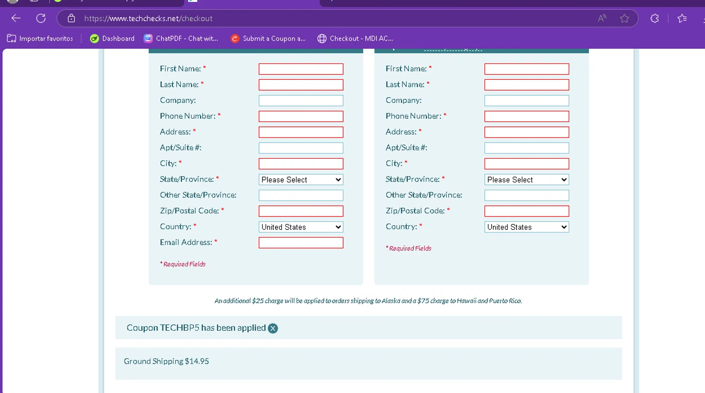Image resolution: width=705 pixels, height=393 pixels.
Task: Click billing Company field
Action: [x=301, y=100]
